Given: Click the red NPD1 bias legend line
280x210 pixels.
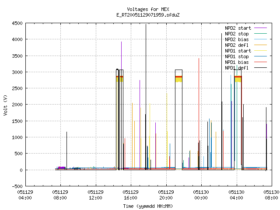Looking at the screenshot, I should pyautogui.click(x=261, y=62).
